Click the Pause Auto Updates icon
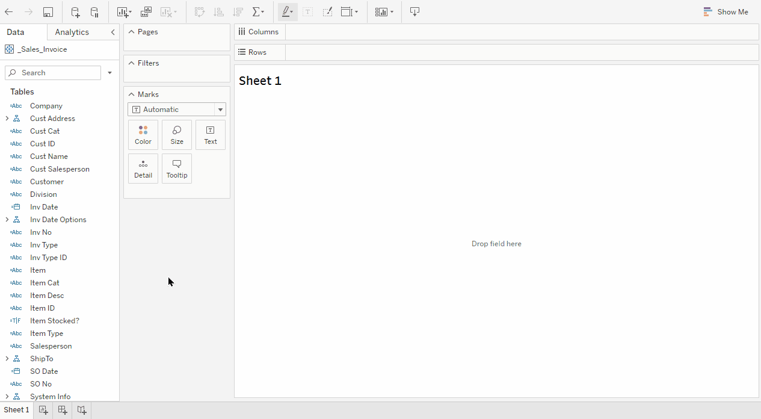Screen dimensions: 761x419 tap(94, 12)
